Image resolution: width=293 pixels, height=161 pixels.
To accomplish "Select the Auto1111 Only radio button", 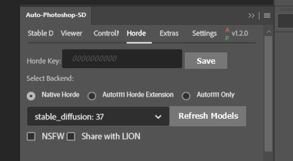I will (x=186, y=96).
